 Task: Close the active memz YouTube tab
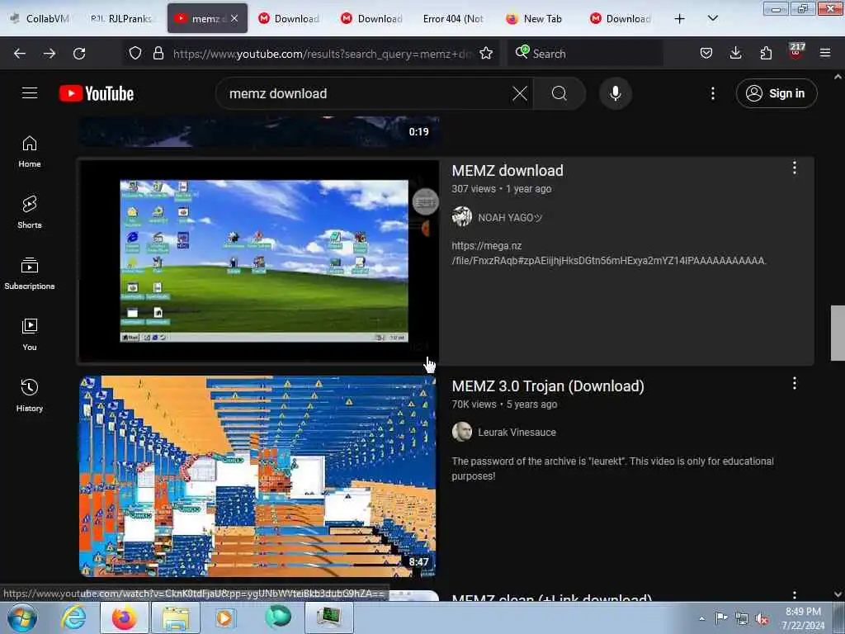click(x=234, y=18)
